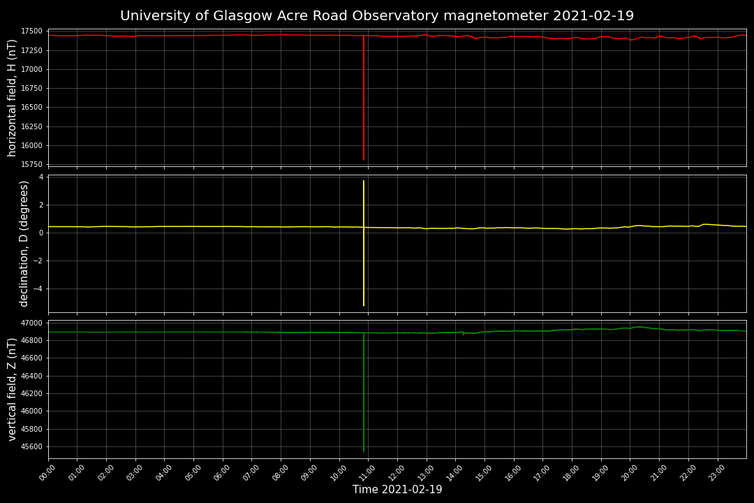Click the 46600 tick on the Z axis
Screen dimensions: 754x503
[31, 358]
